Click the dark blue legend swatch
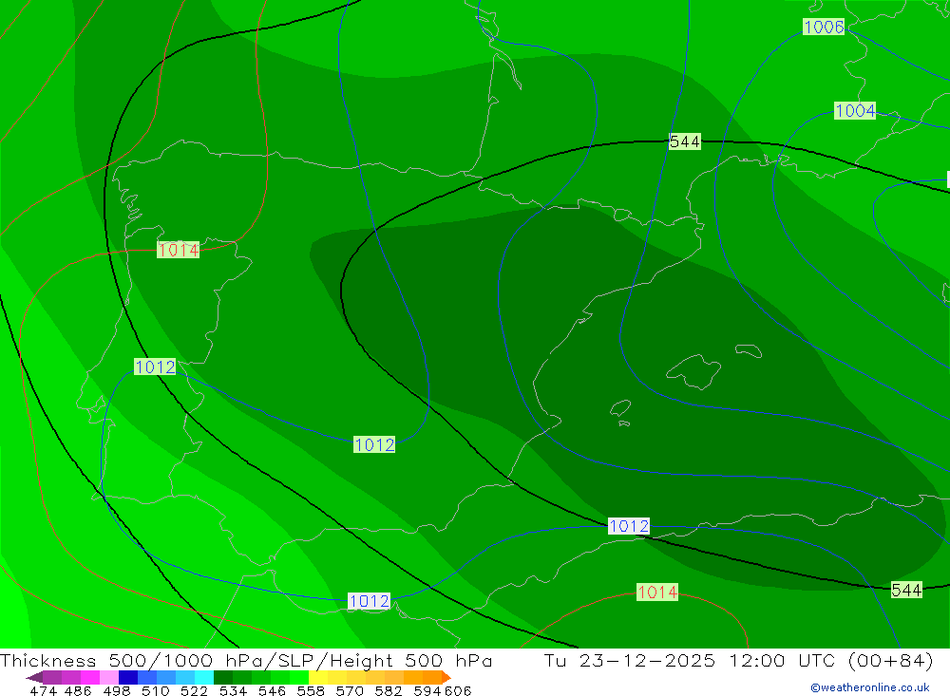 [128, 677]
